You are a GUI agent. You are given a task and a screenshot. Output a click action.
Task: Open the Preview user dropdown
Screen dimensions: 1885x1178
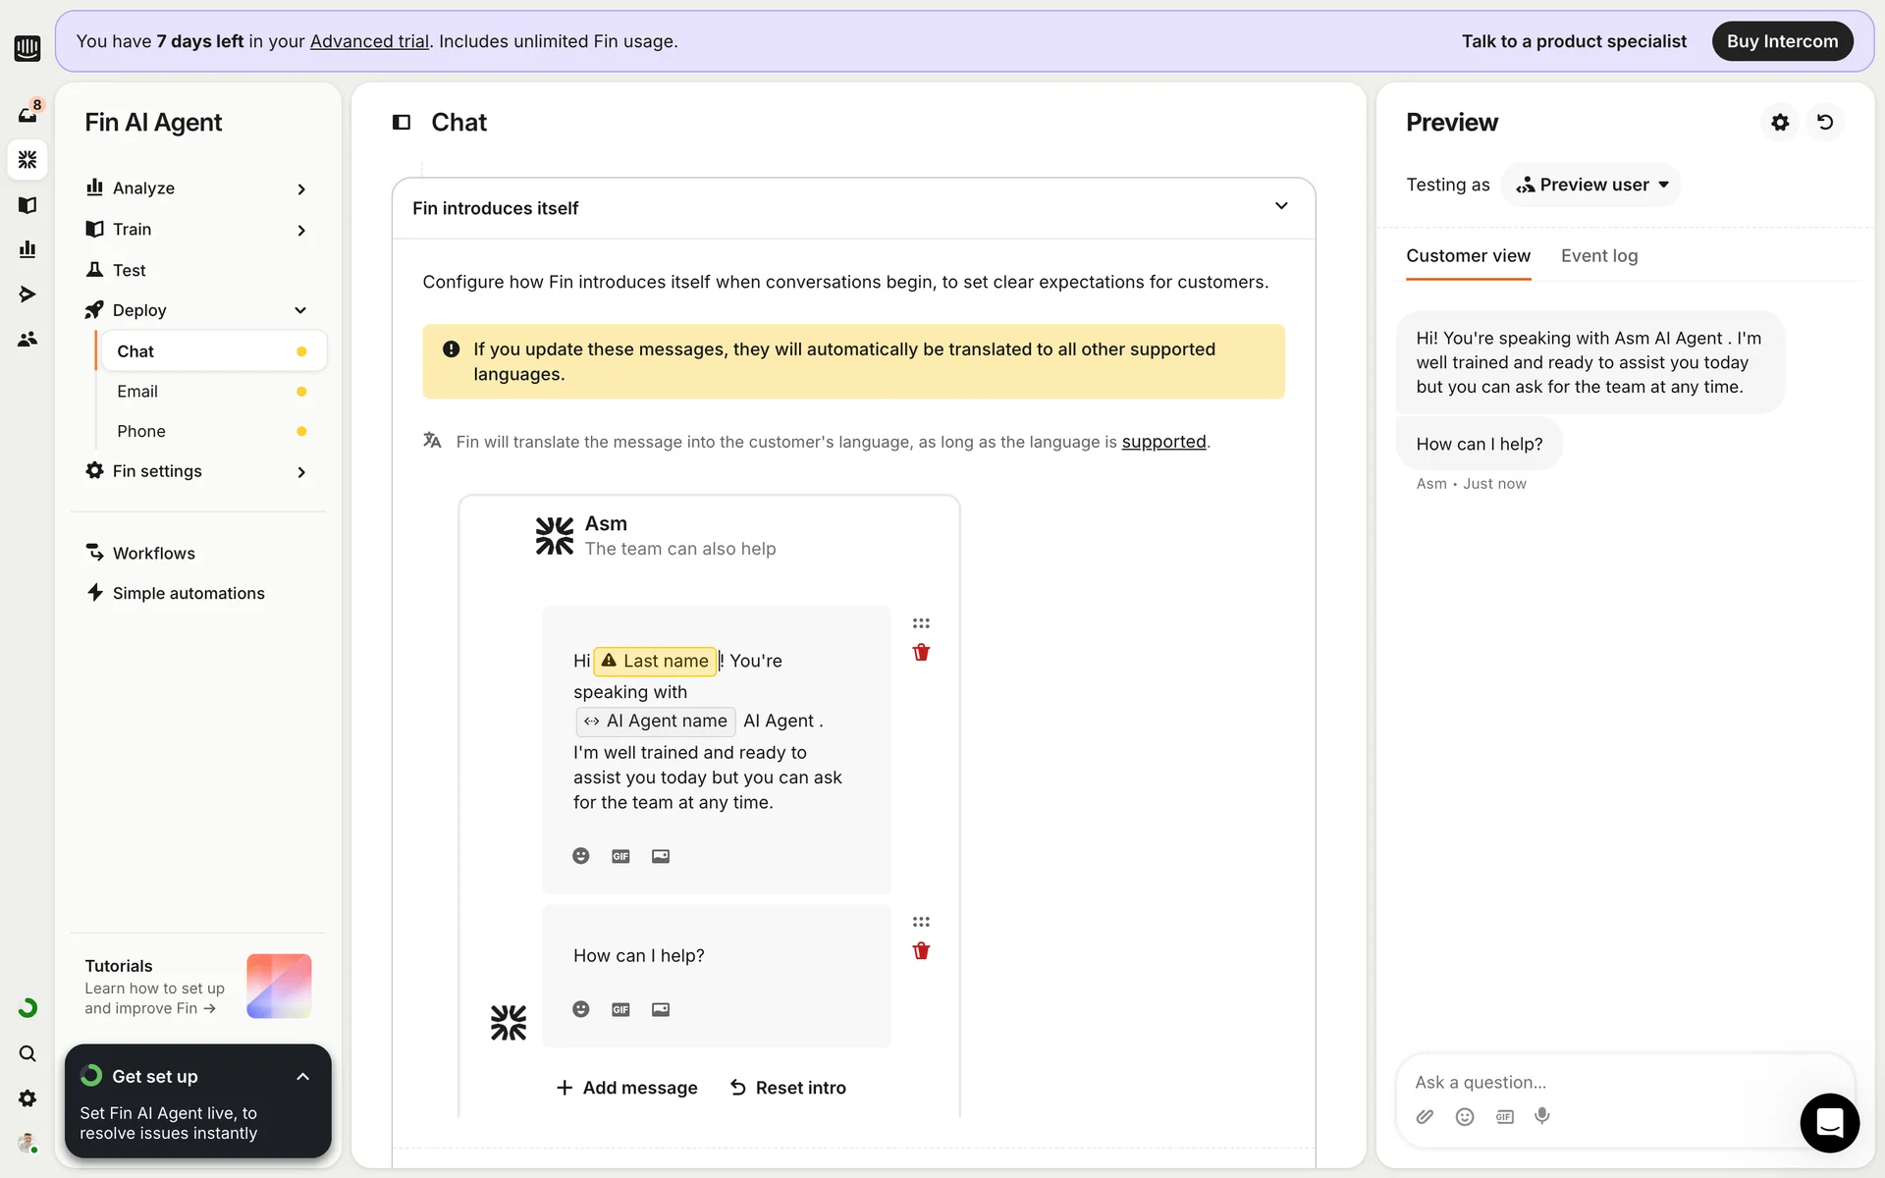(1591, 185)
